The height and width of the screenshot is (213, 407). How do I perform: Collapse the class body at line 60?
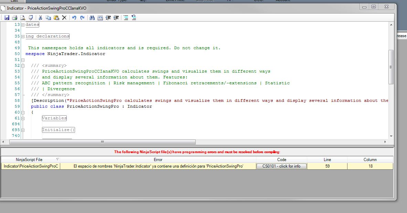point(23,113)
